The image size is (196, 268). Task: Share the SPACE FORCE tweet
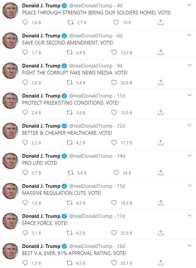tap(161, 233)
